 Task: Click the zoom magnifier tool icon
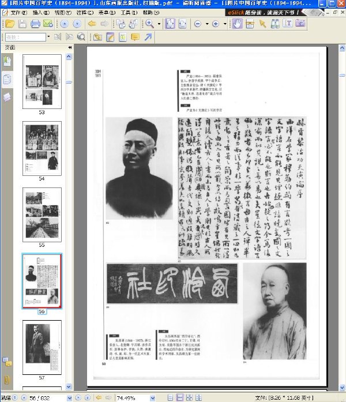click(150, 24)
